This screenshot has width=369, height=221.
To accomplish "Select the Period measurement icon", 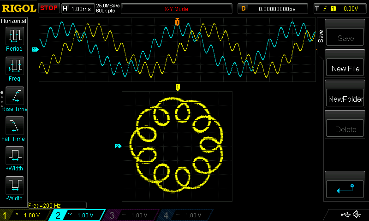I will [14, 35].
